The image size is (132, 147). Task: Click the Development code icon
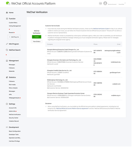point(7,127)
